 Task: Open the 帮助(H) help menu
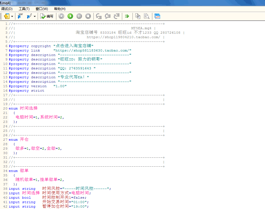pos(60,9)
